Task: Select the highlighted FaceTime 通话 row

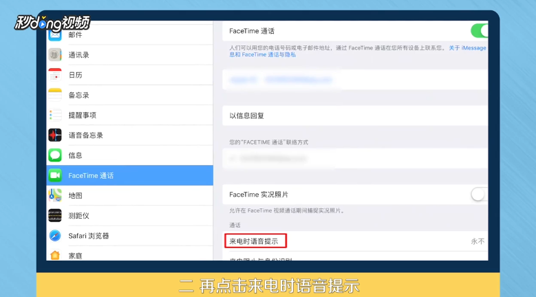Action: pos(129,175)
